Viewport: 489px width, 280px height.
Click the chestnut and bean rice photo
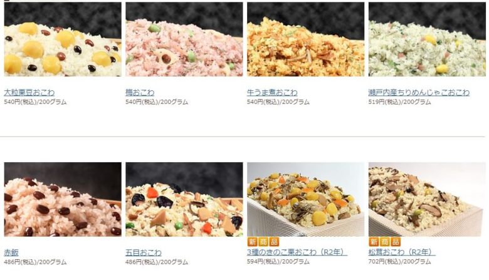click(63, 39)
